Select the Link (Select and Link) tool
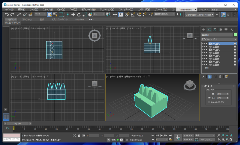Screen dimensions: 240x145 [x=19, y=14]
